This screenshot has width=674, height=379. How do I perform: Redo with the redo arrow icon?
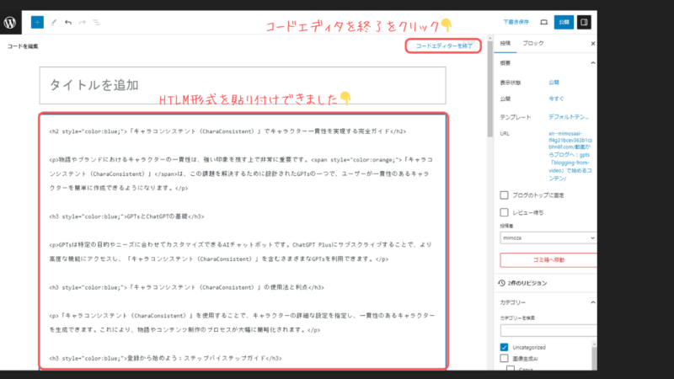(82, 23)
